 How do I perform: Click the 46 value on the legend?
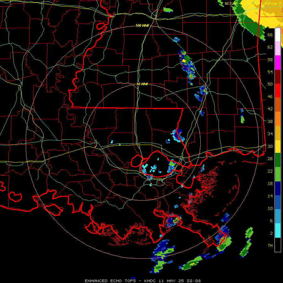coord(270,97)
